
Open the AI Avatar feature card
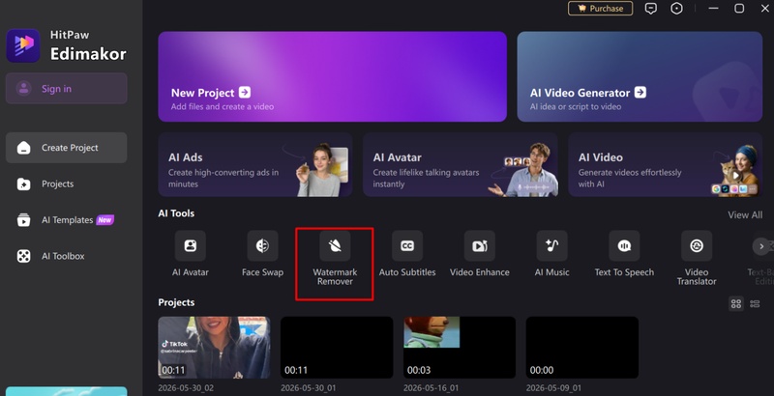pos(461,164)
